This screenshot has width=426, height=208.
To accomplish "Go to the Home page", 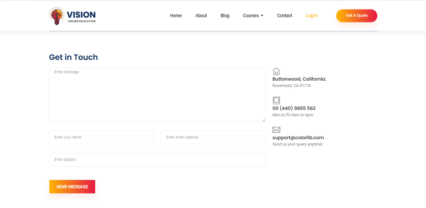I will tap(176, 16).
